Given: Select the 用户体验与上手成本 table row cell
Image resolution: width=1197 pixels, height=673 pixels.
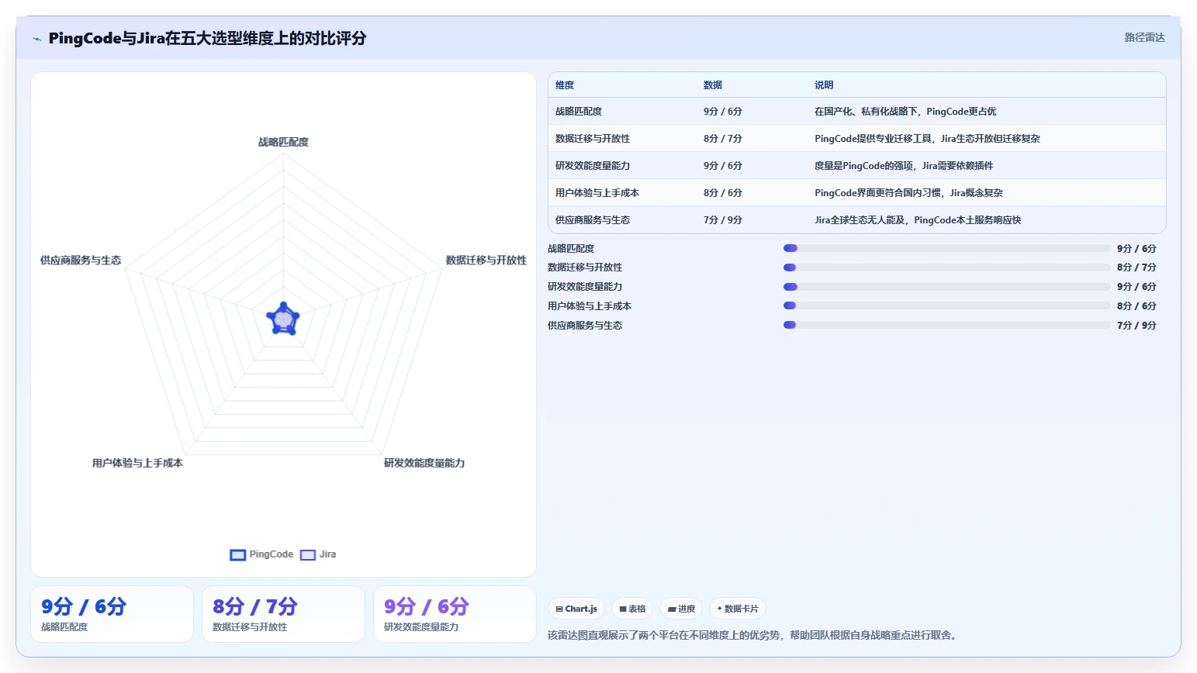Looking at the screenshot, I should coord(597,193).
